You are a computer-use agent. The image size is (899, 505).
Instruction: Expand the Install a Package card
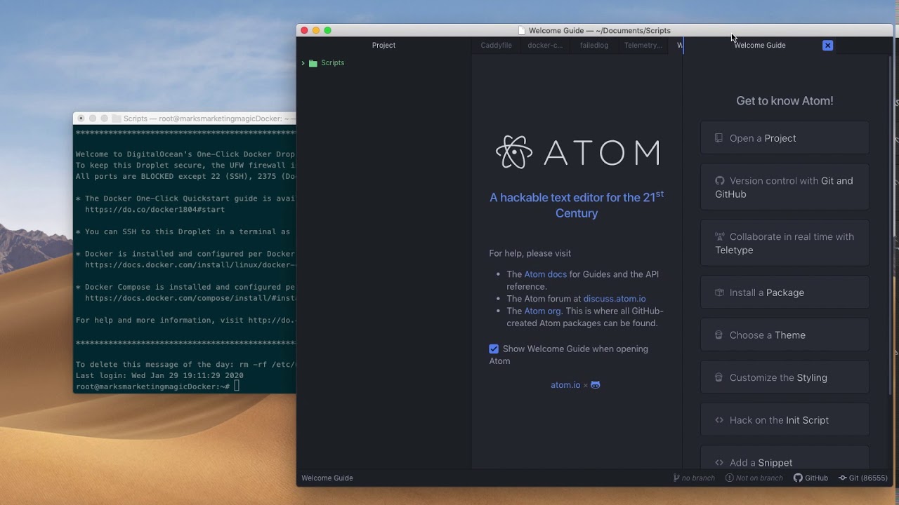point(785,292)
